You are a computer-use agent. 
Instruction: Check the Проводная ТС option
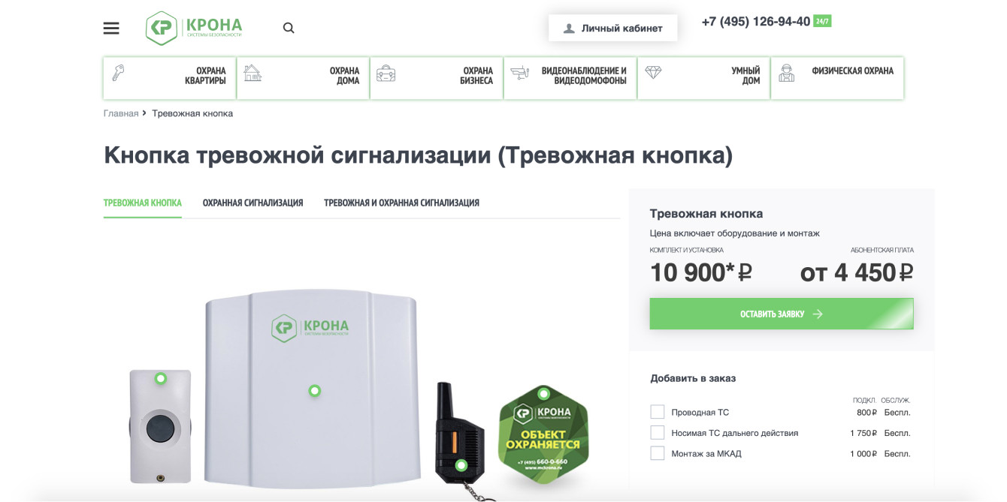(x=658, y=412)
